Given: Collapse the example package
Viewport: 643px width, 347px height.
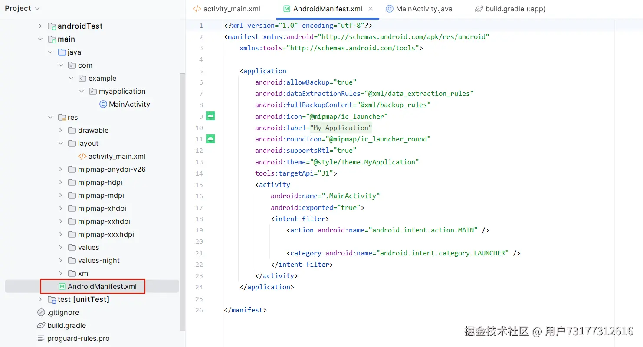Looking at the screenshot, I should pos(71,78).
